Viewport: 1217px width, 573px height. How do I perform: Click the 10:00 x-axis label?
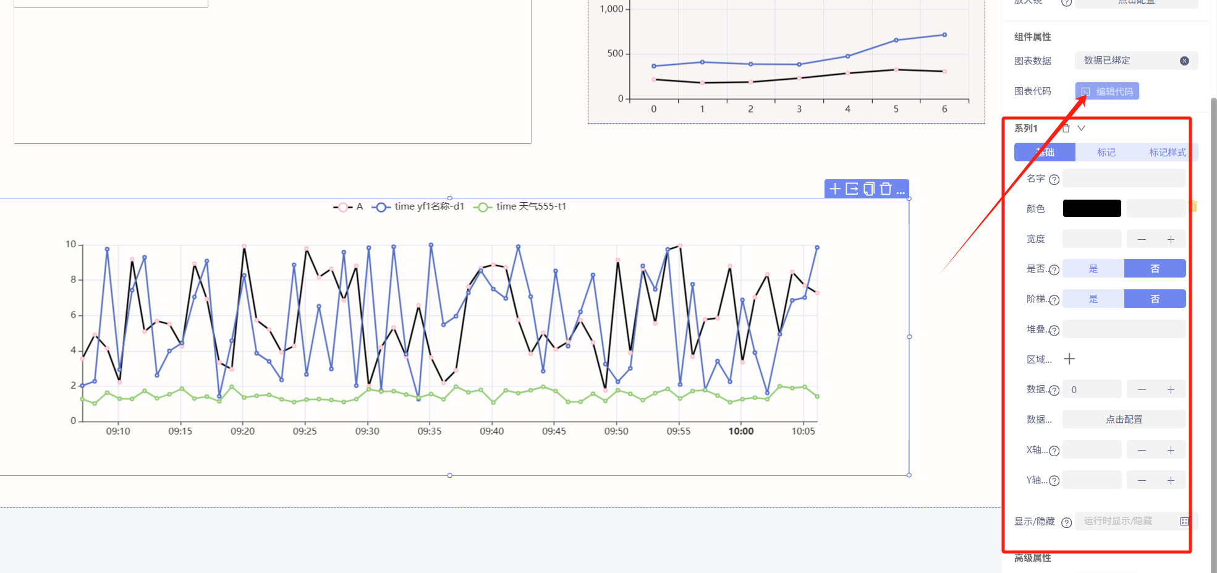pos(740,431)
